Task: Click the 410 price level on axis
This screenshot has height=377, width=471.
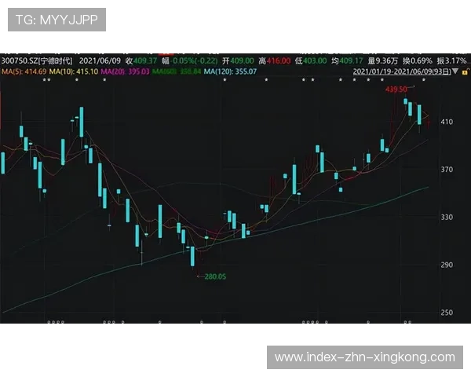Action: pyautogui.click(x=448, y=123)
